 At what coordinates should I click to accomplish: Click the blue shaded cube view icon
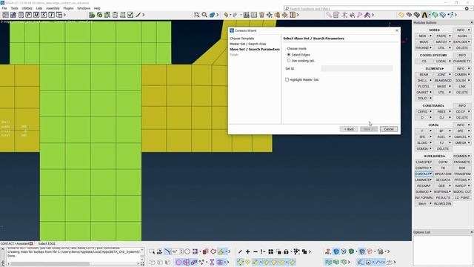click(336, 251)
